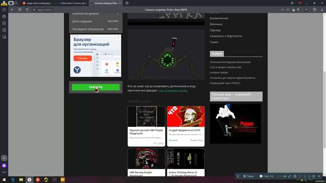The width and height of the screenshot is (326, 183).
Task: Open the nuclear rocket launcher mod link
Action: coord(233,78)
